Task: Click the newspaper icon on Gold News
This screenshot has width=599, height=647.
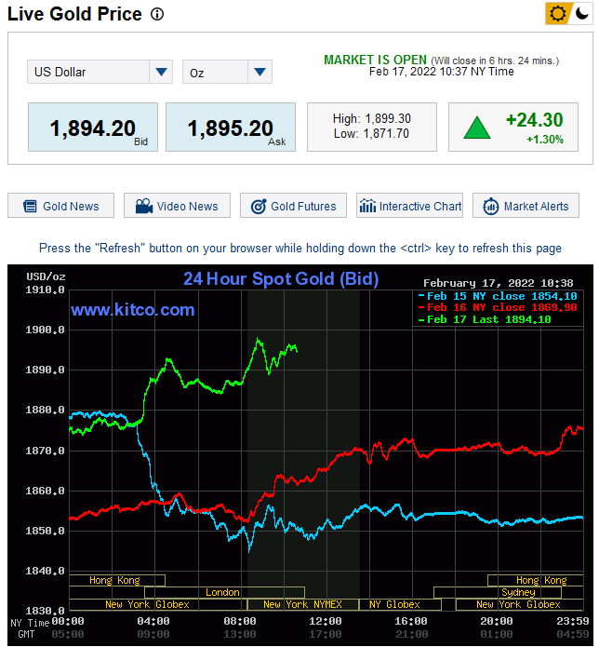Action: (30, 206)
